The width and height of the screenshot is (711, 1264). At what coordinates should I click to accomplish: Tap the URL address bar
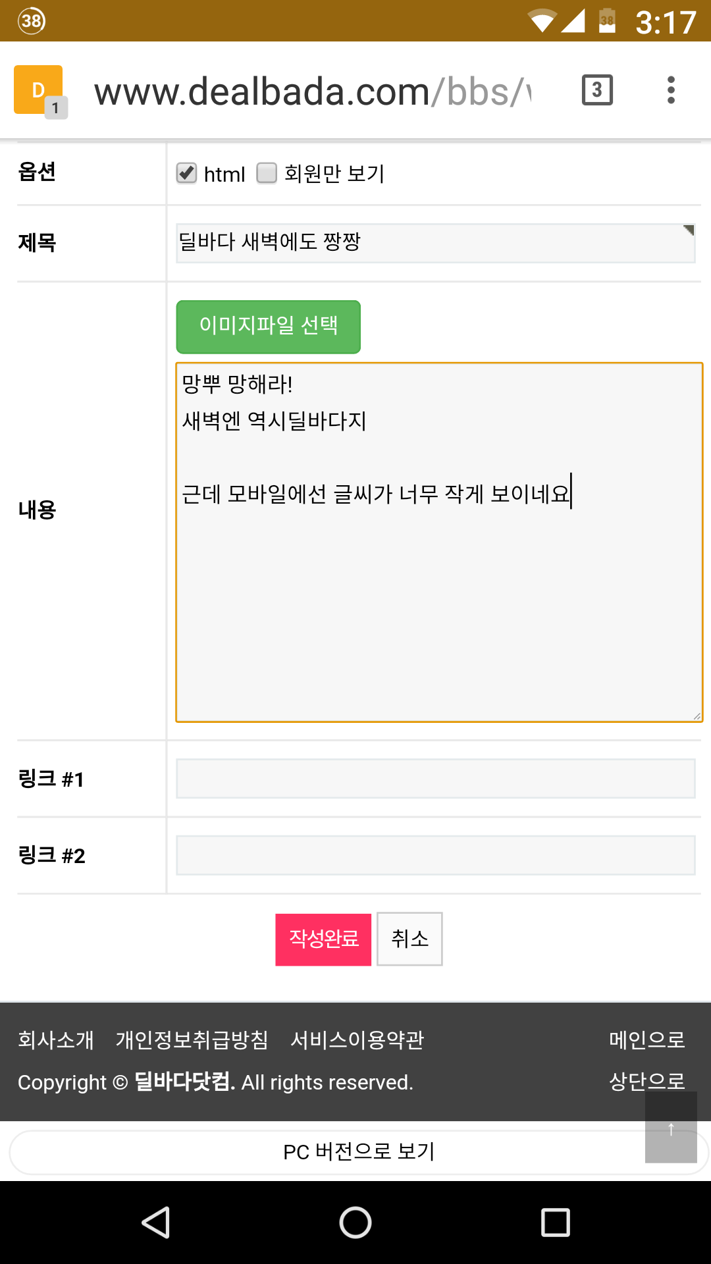coord(313,92)
